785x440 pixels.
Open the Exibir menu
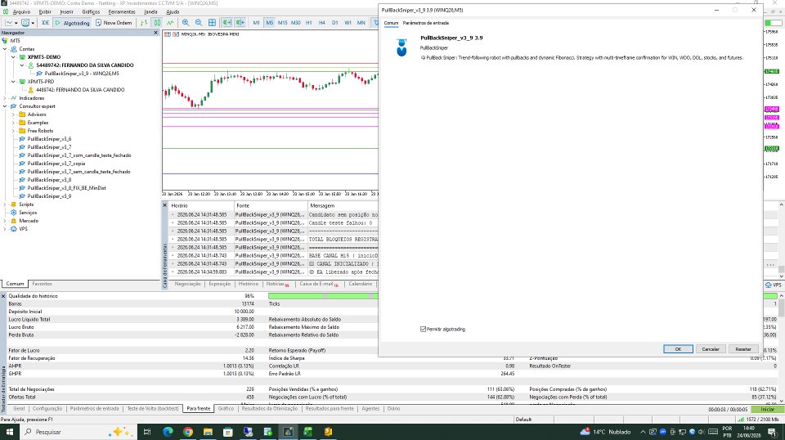point(45,11)
